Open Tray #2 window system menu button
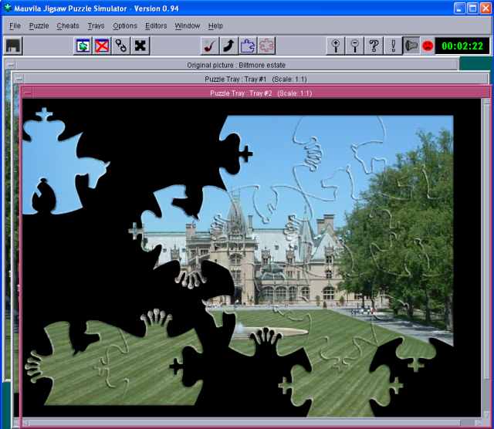The width and height of the screenshot is (494, 429). pos(27,93)
